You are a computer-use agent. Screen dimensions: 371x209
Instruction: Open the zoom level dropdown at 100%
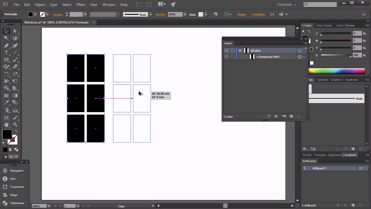click(49, 206)
